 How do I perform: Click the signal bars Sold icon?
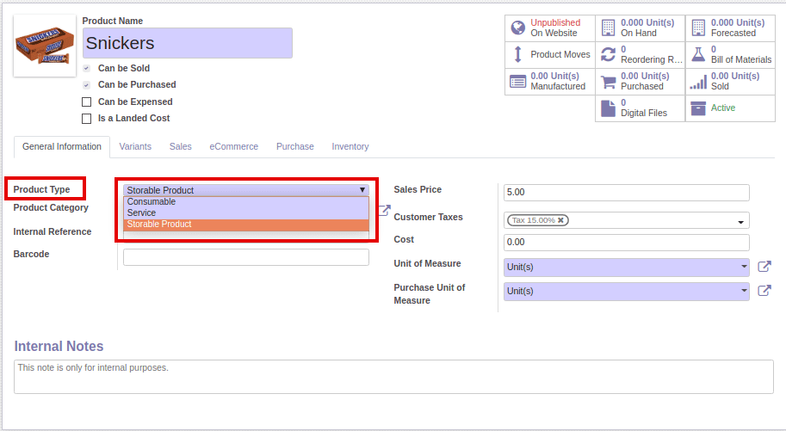click(x=698, y=82)
